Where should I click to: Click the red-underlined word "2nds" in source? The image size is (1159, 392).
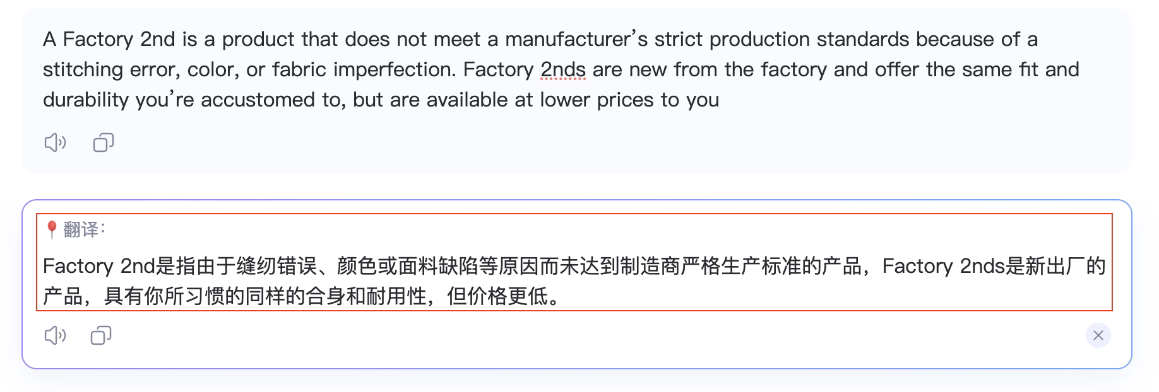coord(562,69)
